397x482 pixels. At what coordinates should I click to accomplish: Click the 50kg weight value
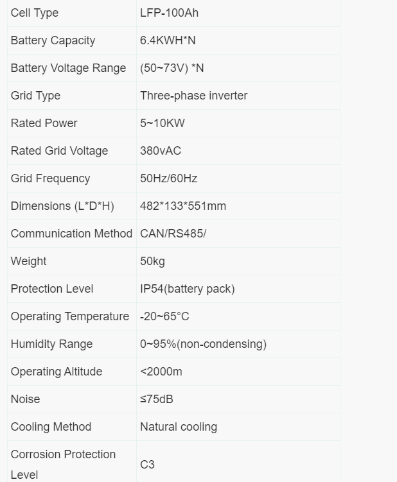152,261
